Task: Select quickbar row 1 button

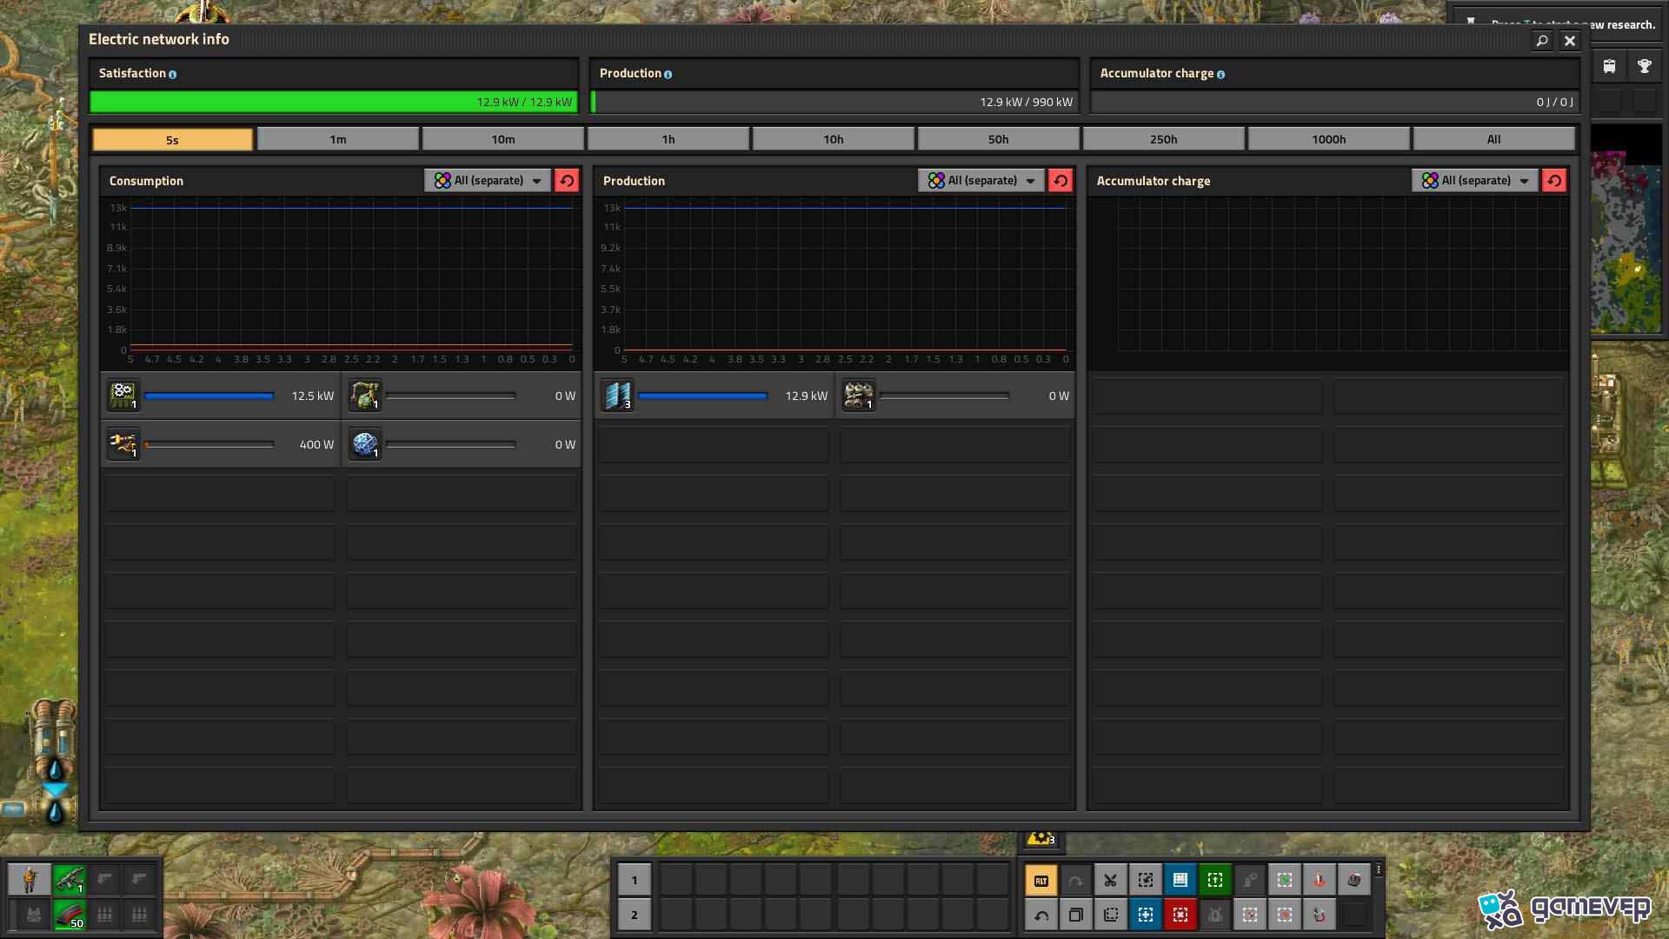Action: [x=634, y=880]
